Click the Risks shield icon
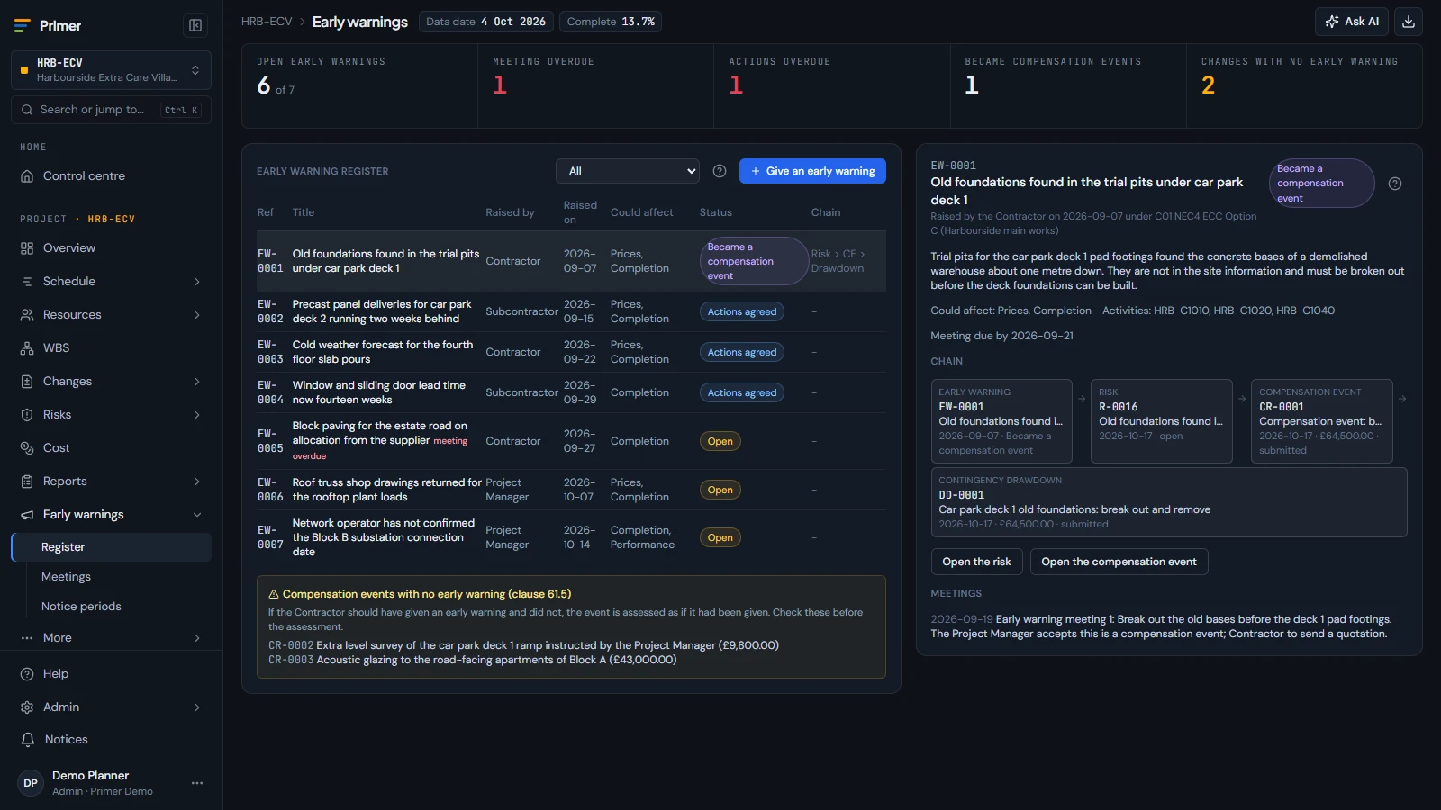 (x=27, y=415)
